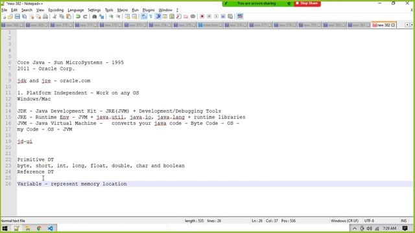Viewport: 415px width, 233px height.
Task: Open the User Defined Language panel icon
Action: 165,16
